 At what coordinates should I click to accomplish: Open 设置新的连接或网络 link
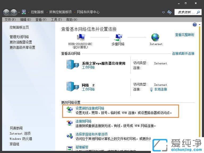(90, 108)
